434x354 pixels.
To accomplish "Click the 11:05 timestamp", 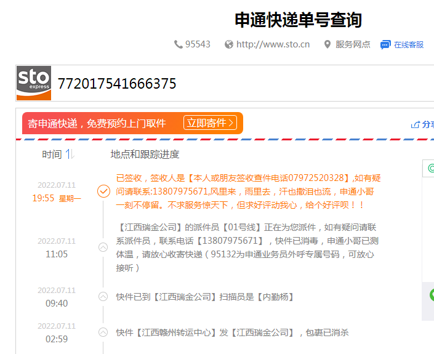I will click(x=57, y=254).
